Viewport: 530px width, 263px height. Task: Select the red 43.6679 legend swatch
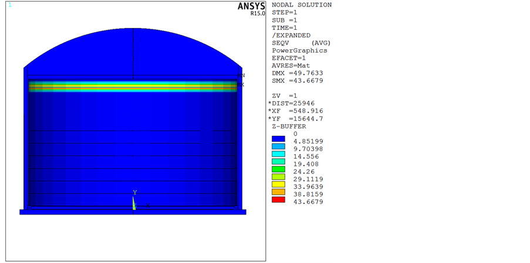[278, 200]
